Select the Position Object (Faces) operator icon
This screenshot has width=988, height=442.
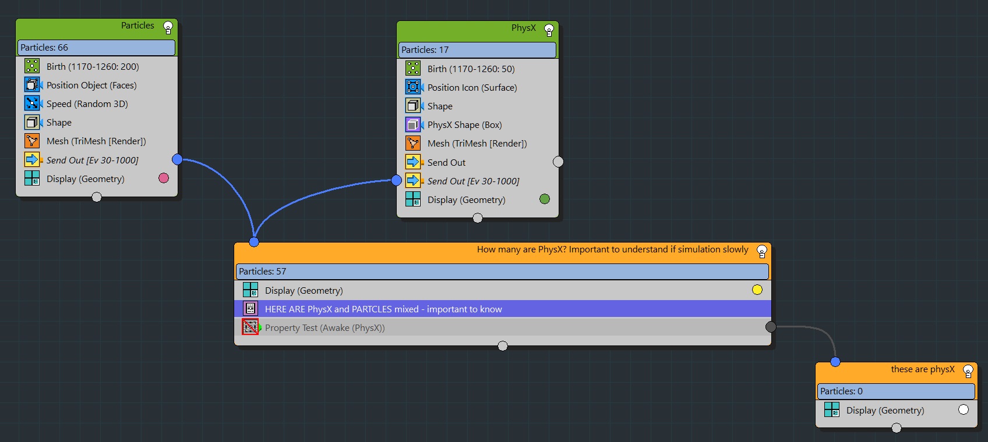(32, 85)
